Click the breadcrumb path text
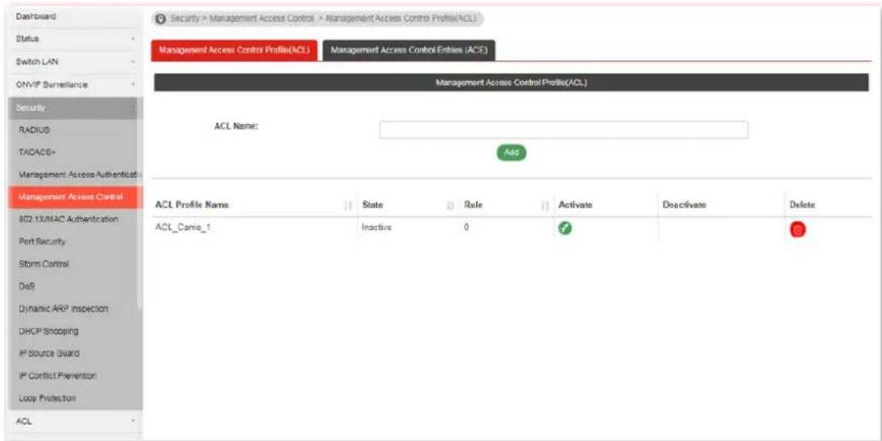 (324, 19)
